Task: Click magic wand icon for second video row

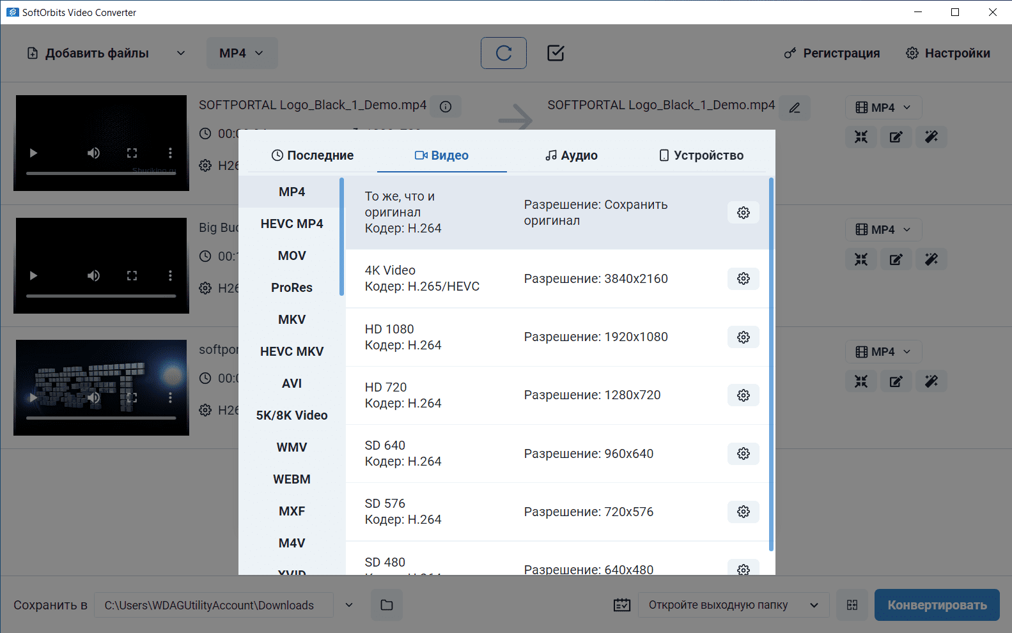Action: [931, 259]
